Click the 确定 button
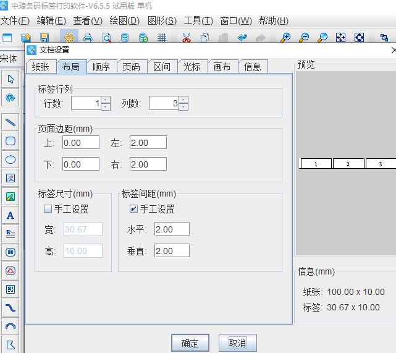 (x=190, y=343)
